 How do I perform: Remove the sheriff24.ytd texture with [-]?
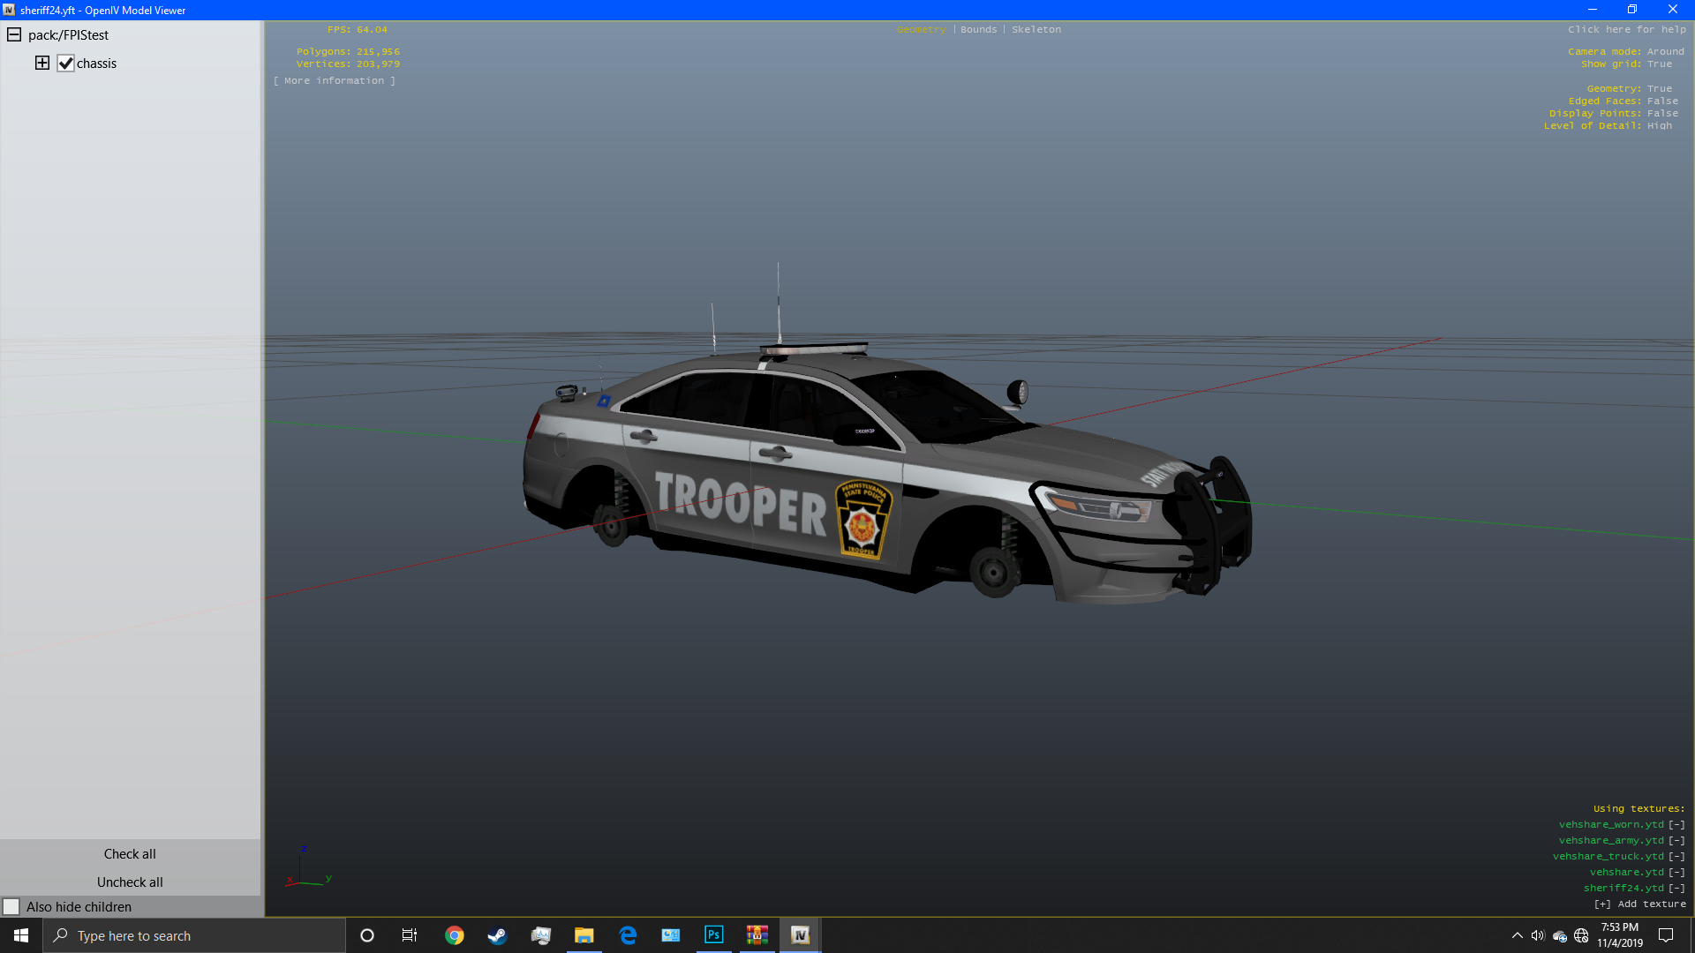point(1676,889)
